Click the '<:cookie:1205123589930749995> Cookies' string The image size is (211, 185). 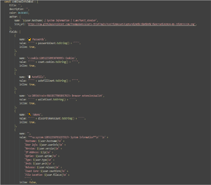click(52, 58)
